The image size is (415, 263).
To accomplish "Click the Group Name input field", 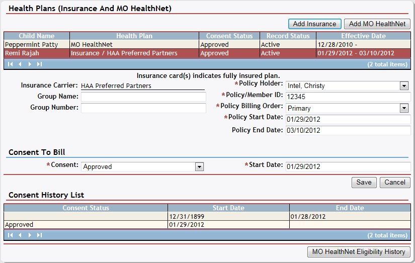I will (x=143, y=97).
